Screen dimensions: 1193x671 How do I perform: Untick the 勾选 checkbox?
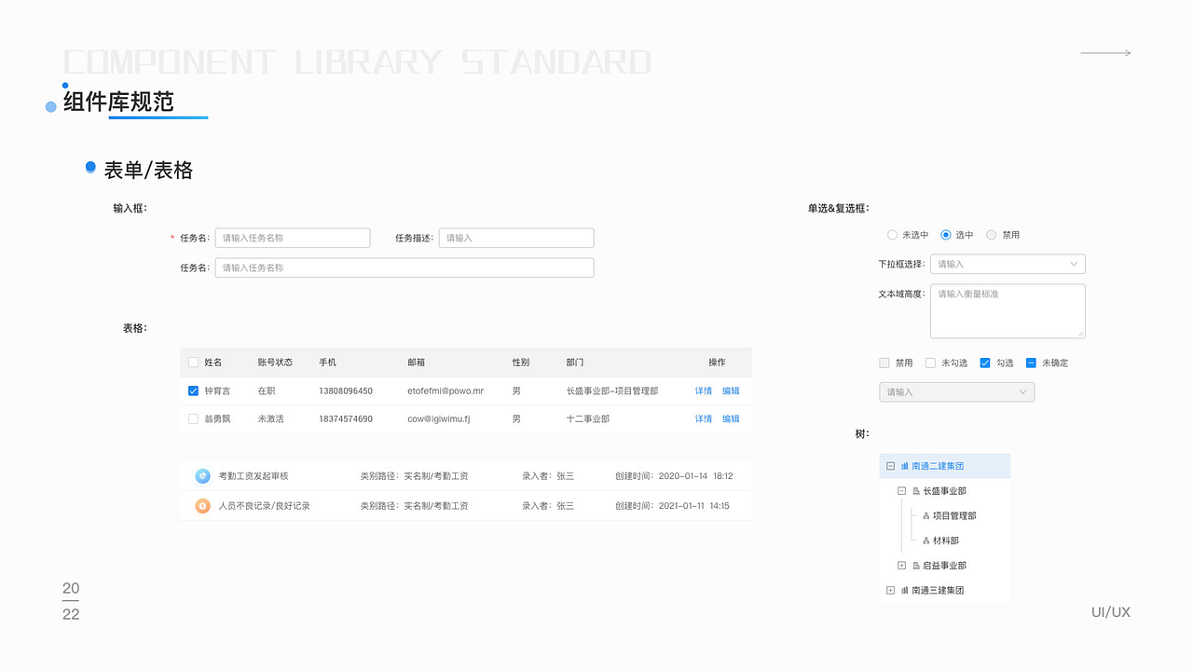[985, 363]
